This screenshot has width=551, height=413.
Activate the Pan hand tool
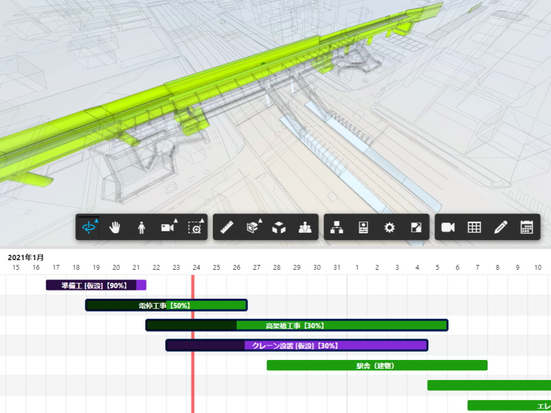click(x=115, y=227)
